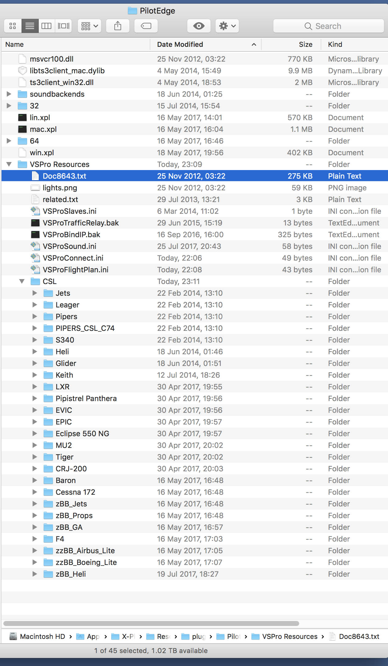Select the lights.png image icon
The image size is (388, 666).
[35, 188]
